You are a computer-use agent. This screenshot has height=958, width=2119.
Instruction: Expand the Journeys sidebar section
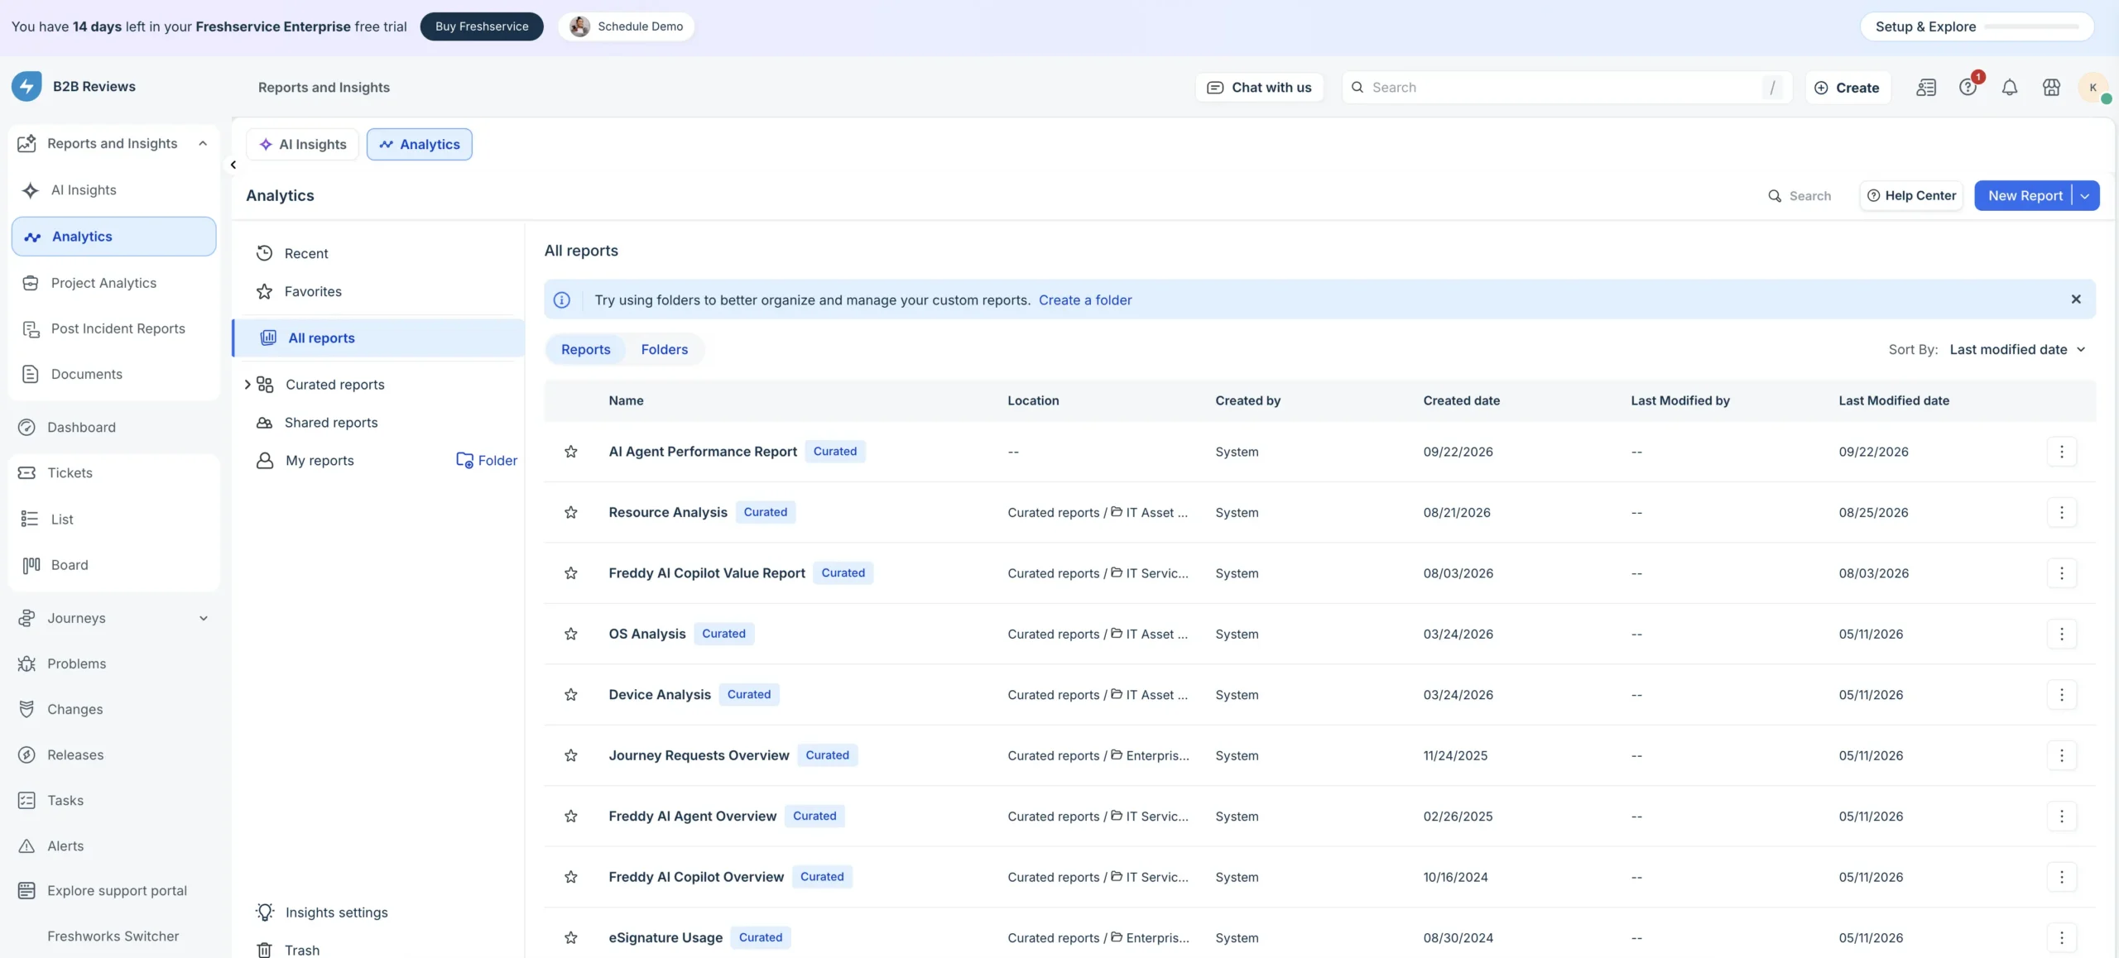click(x=204, y=618)
